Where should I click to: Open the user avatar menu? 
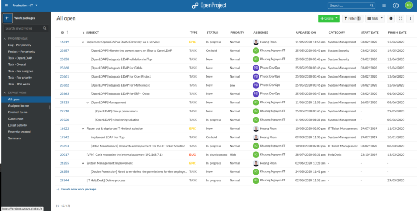409,5
